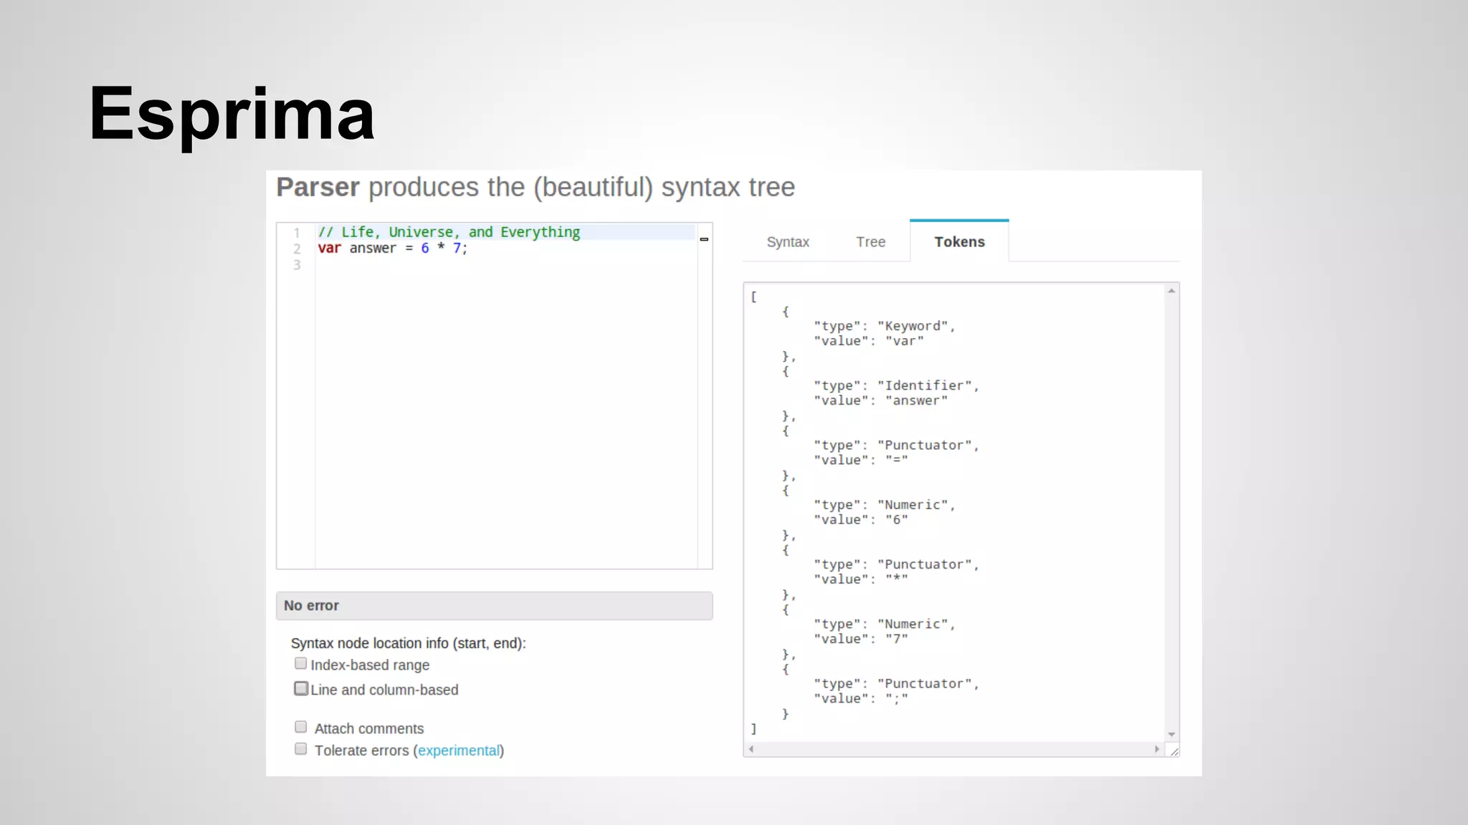Viewport: 1468px width, 825px height.
Task: Open the Tree tab
Action: 870,242
